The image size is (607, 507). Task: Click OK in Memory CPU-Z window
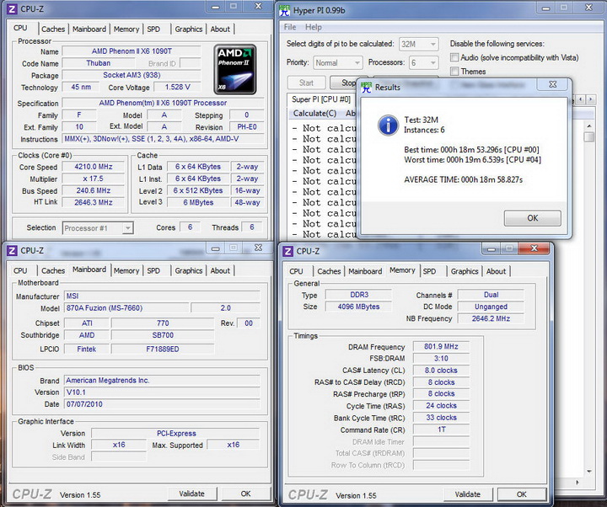pyautogui.click(x=522, y=494)
